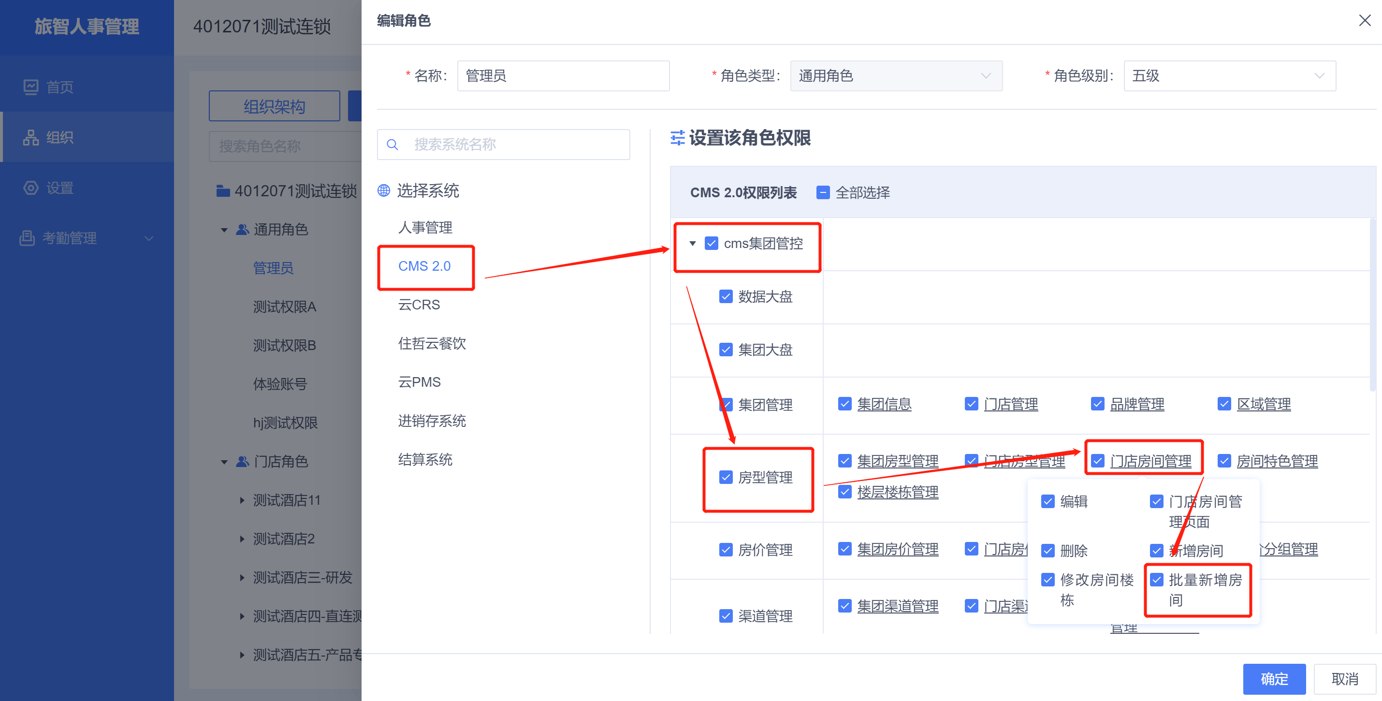
Task: Uncheck the 集团信息 checkbox
Action: click(x=845, y=404)
